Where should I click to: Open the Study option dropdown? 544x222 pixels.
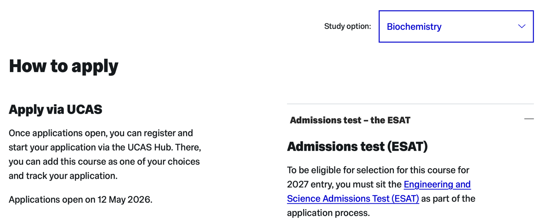[x=456, y=26]
